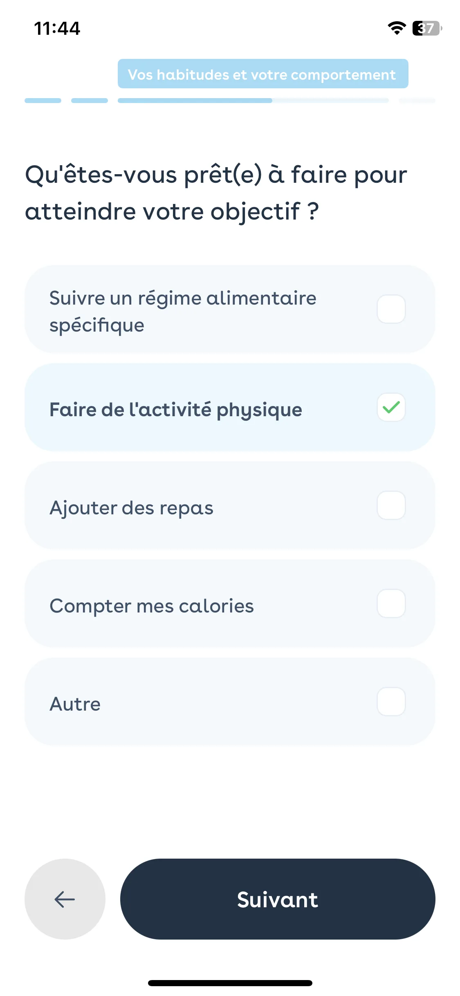460x996 pixels.
Task: Tap the Wi-Fi status icon
Action: click(397, 28)
